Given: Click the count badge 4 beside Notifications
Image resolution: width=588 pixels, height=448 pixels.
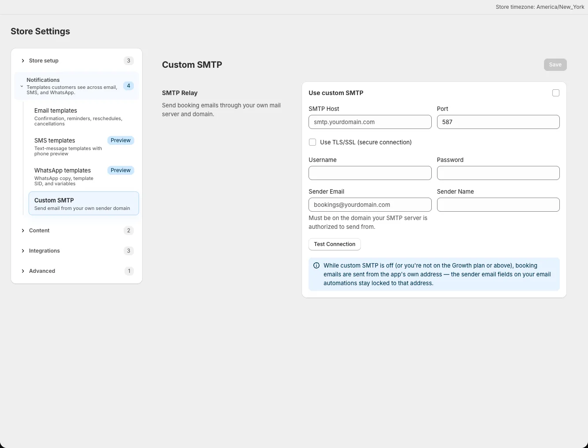Looking at the screenshot, I should click(x=129, y=86).
